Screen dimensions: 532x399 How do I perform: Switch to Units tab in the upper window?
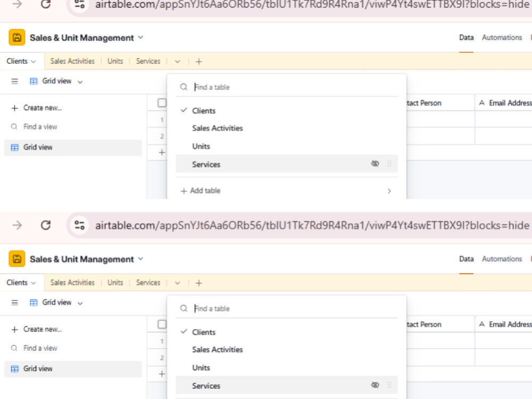coord(115,61)
